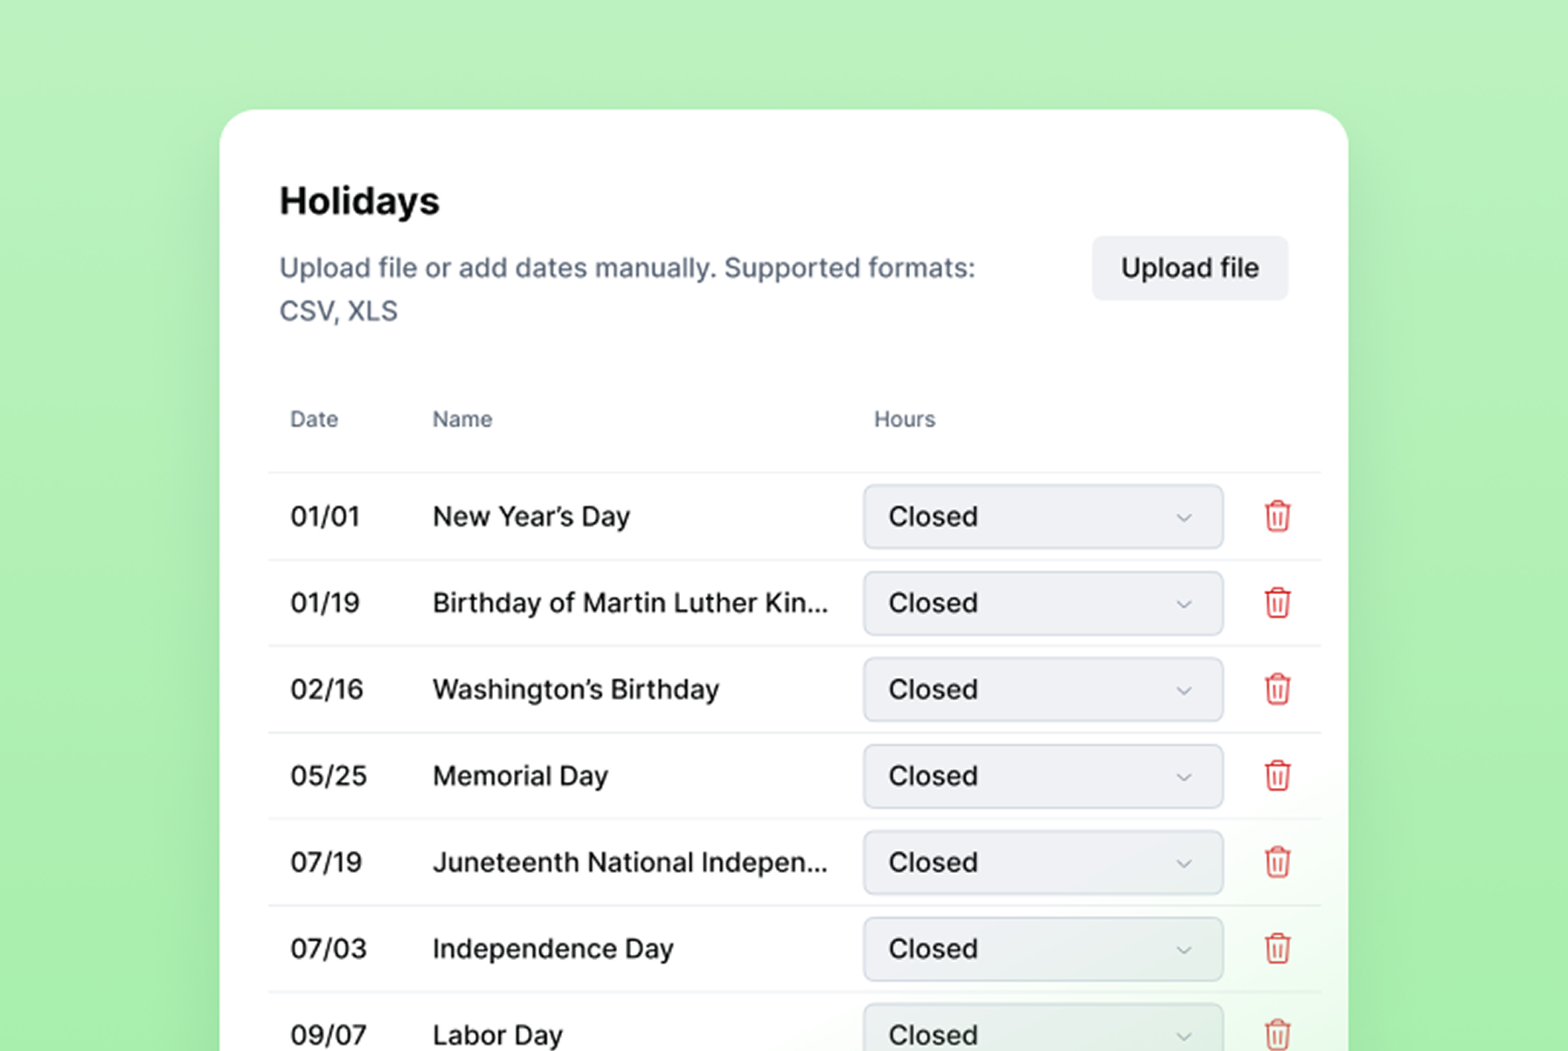Click the Name column header
Viewport: 1568px width, 1051px height.
pos(461,419)
